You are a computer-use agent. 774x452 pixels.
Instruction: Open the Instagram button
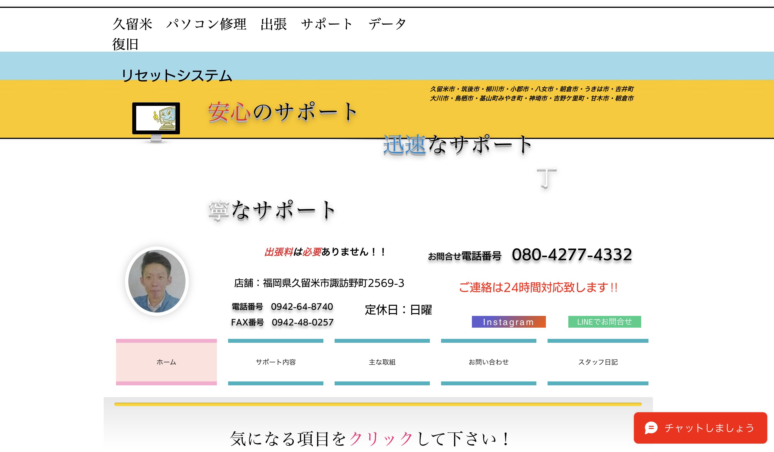[509, 321]
